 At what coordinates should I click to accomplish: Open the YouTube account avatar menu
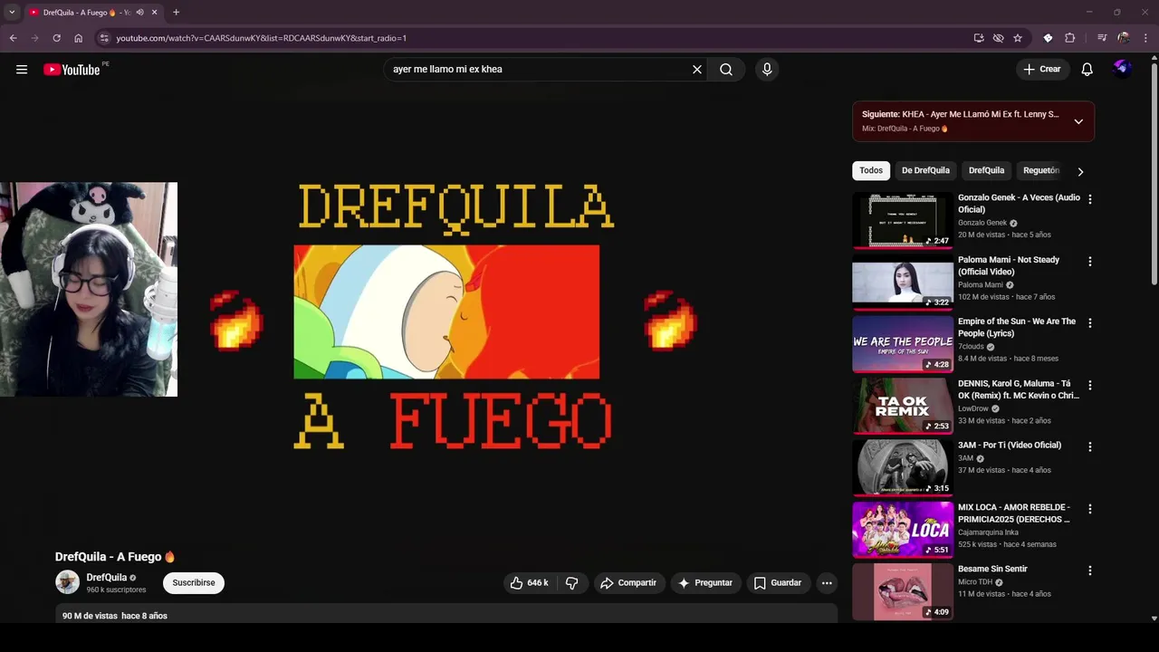tap(1122, 69)
